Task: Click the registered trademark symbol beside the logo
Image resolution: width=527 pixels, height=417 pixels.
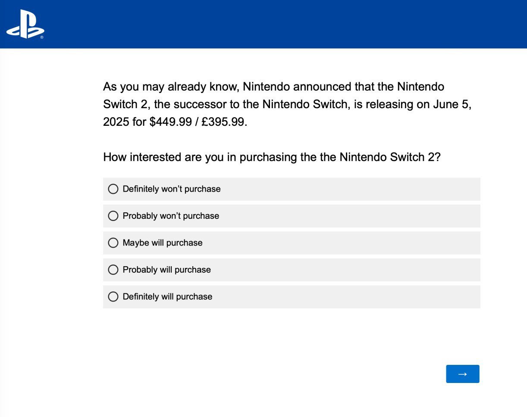Action: click(42, 37)
